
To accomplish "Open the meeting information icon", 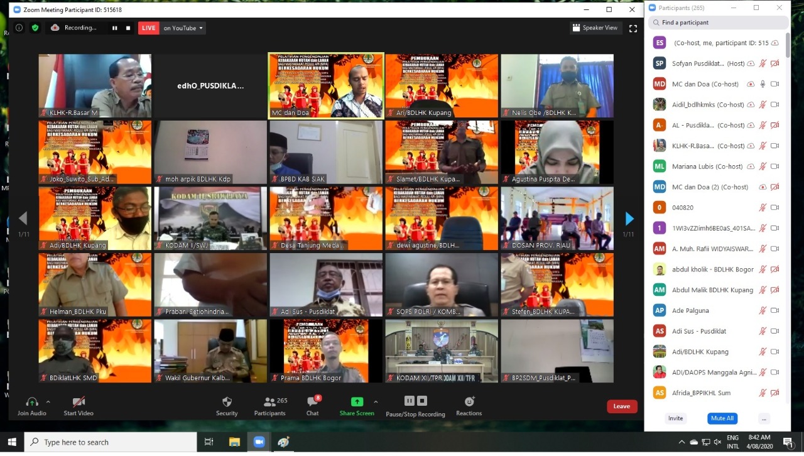I will click(19, 28).
